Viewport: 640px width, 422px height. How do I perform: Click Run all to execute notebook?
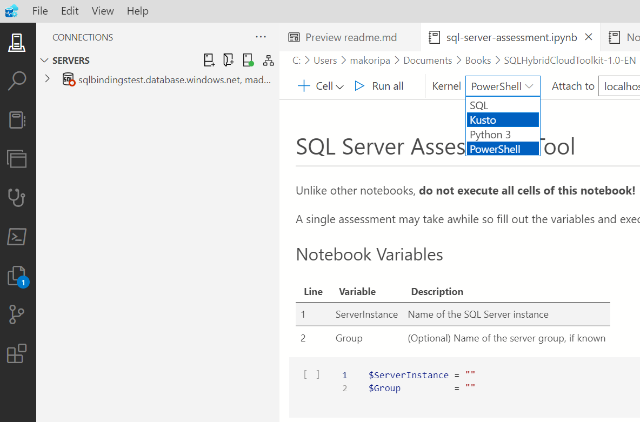380,86
